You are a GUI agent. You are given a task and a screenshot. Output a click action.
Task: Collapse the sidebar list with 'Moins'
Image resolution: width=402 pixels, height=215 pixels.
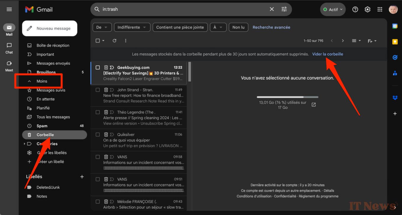[42, 81]
